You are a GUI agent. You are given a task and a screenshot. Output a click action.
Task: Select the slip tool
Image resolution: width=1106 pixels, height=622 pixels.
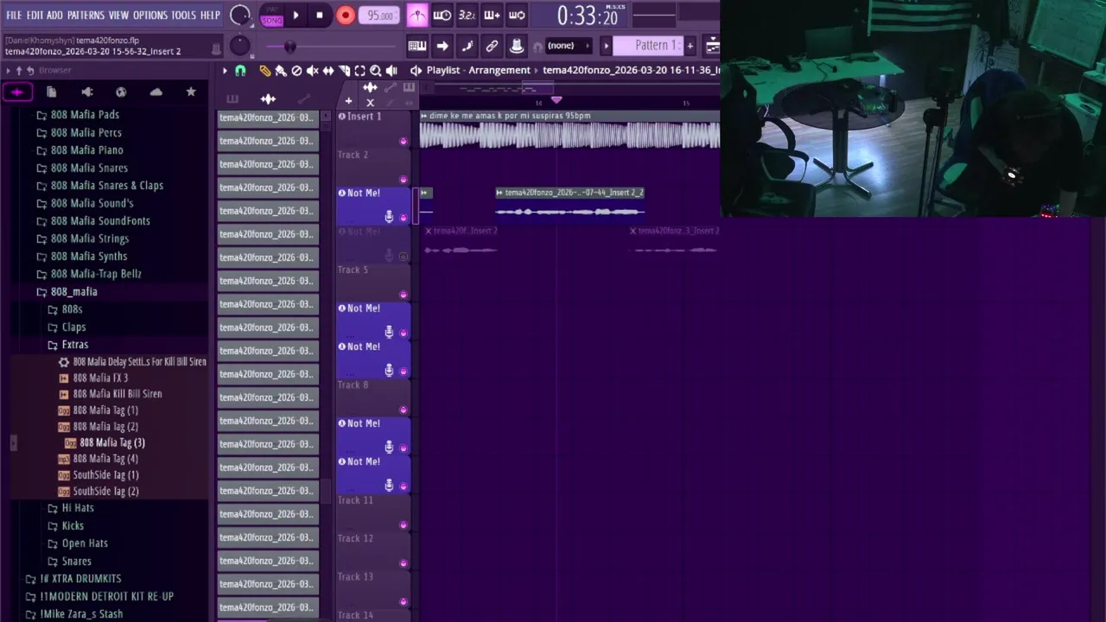pyautogui.click(x=328, y=71)
